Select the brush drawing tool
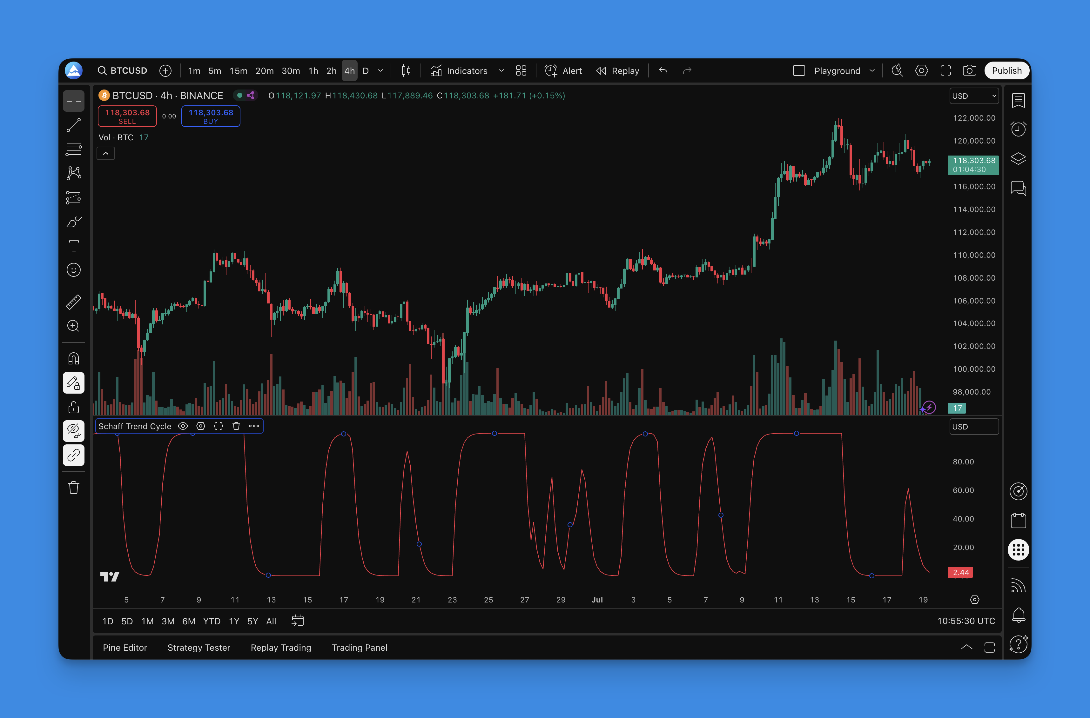 pos(73,222)
